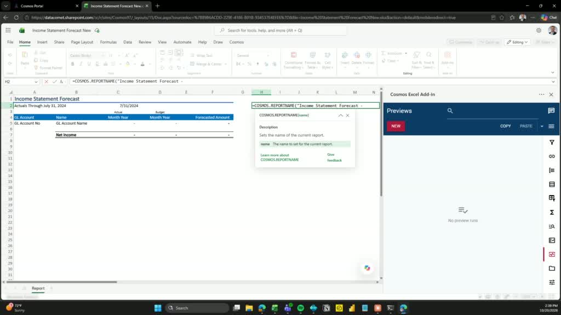Viewport: 561px width, 315px height.
Task: Switch to the Automate ribbon tab
Action: (x=182, y=42)
